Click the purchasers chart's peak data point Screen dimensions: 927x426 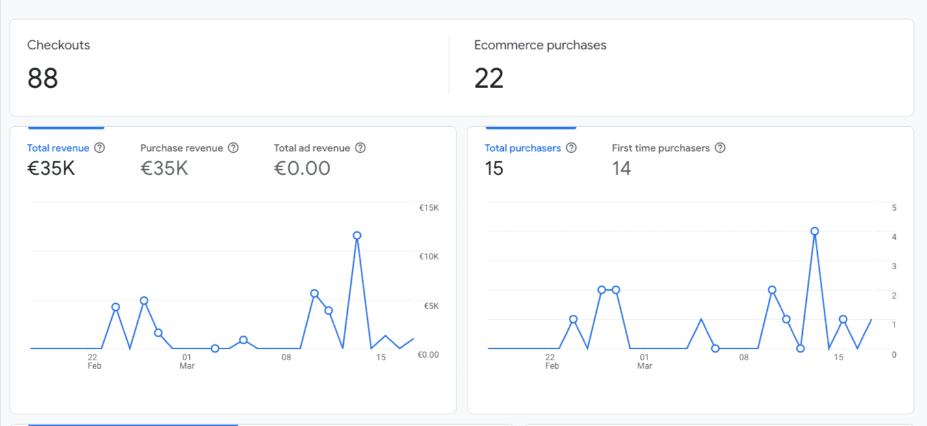tap(815, 230)
